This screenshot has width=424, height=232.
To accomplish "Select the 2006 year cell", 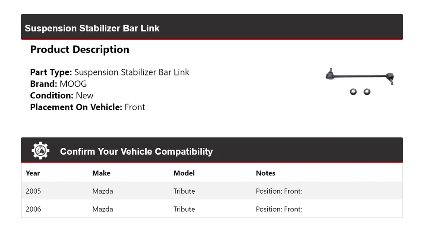I will point(33,209).
